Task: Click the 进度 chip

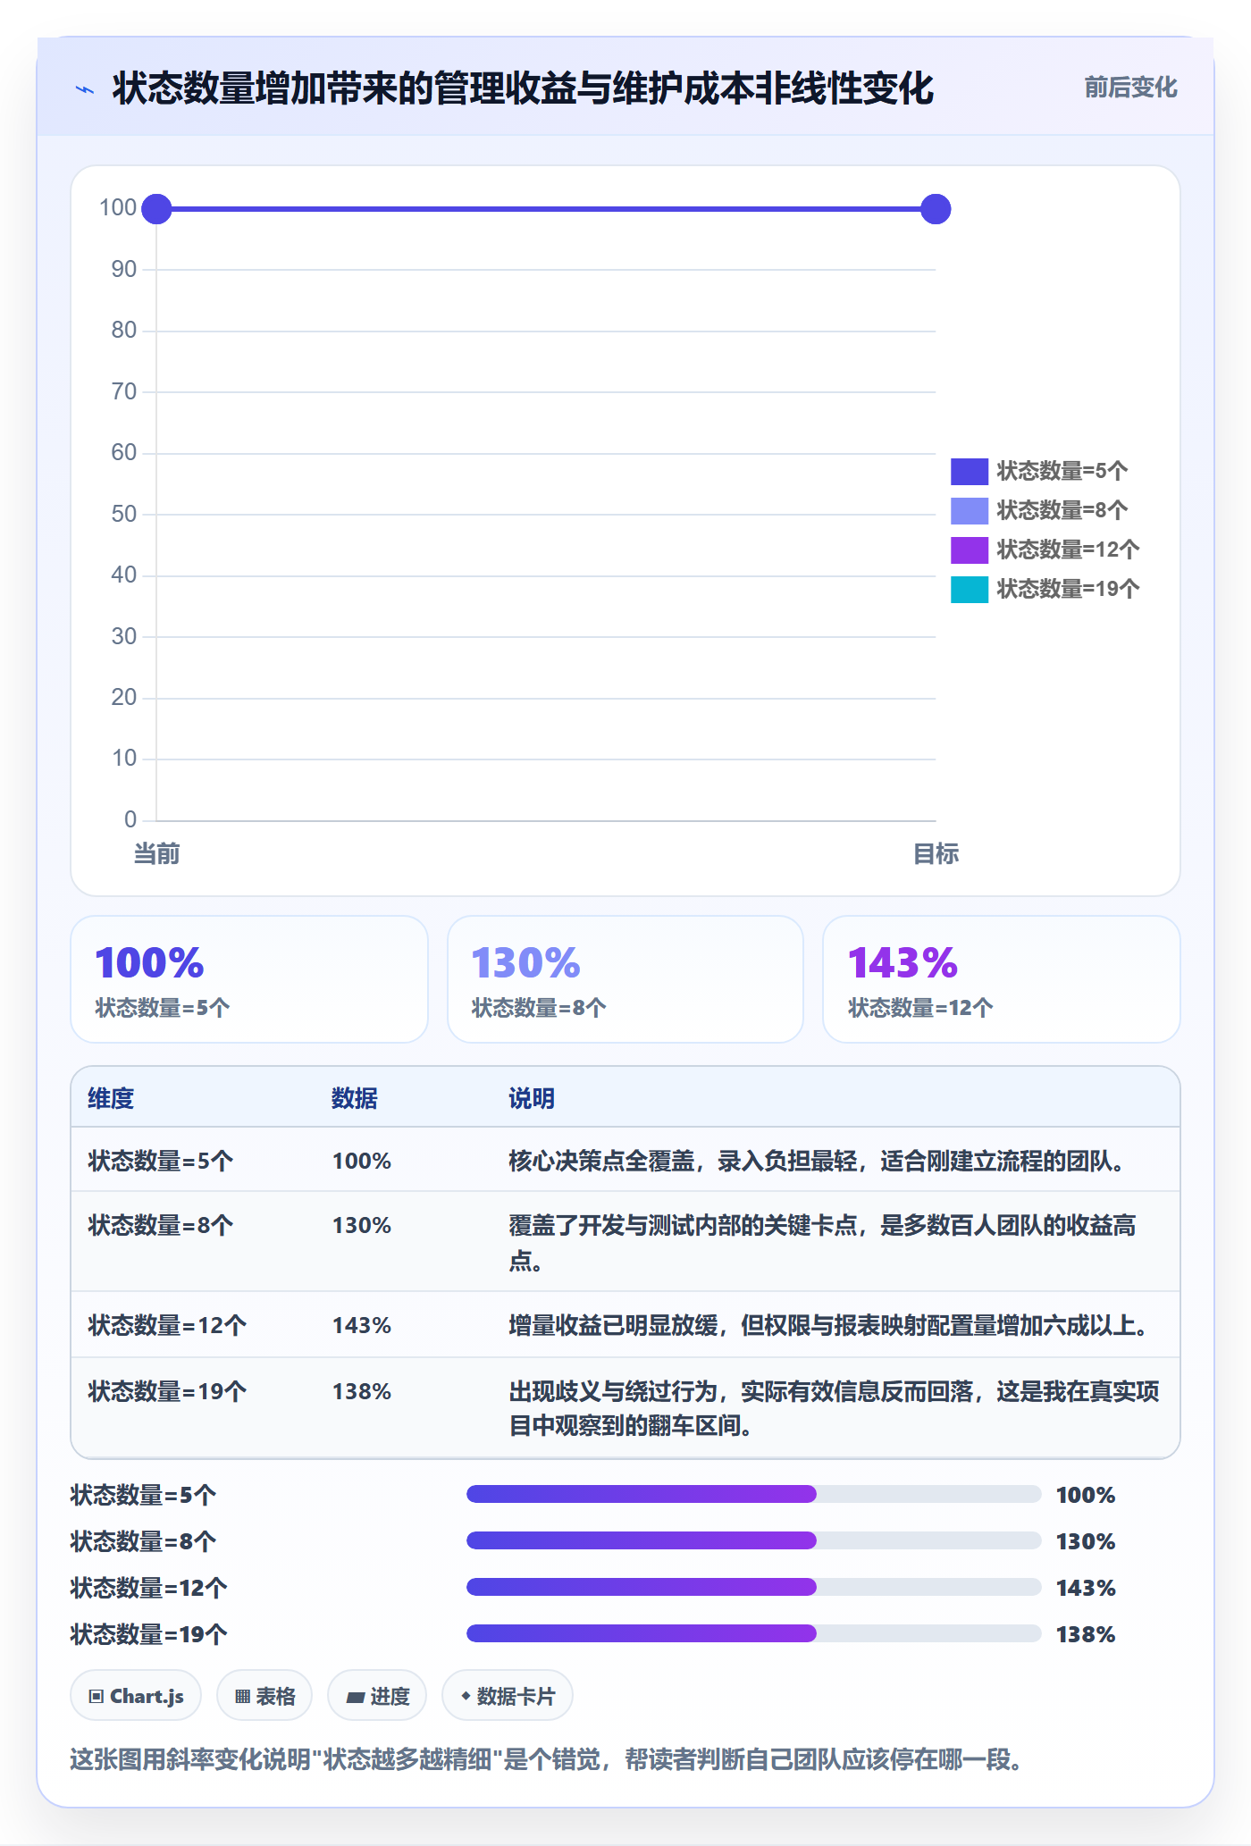Action: tap(377, 1695)
